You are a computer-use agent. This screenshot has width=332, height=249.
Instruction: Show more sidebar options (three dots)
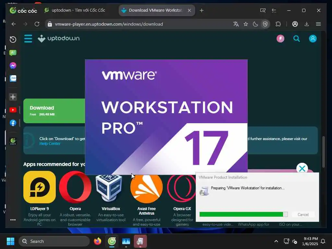point(13,220)
